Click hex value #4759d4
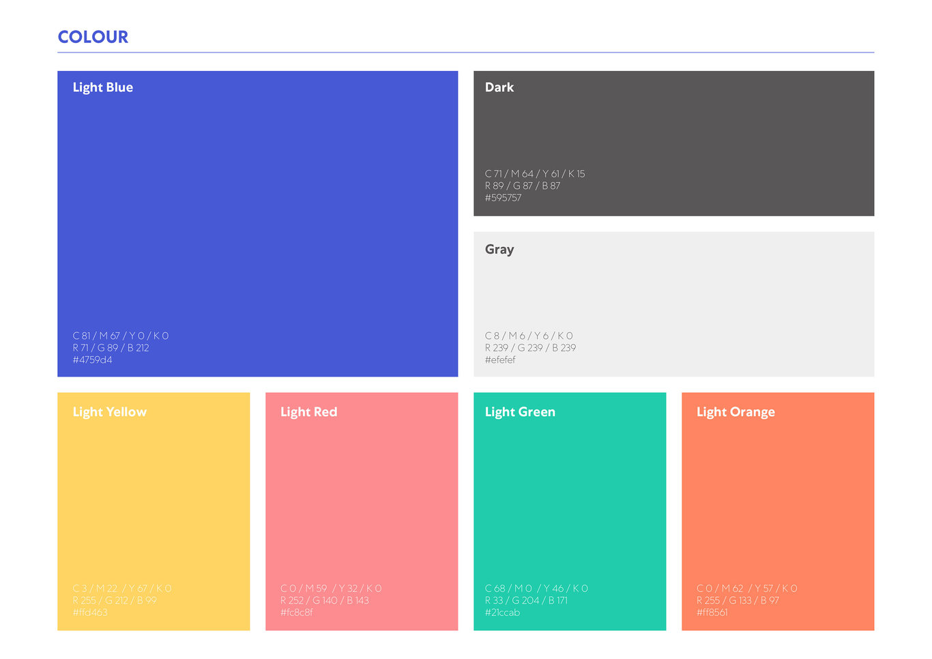Screen dimensions: 932x659 [92, 360]
